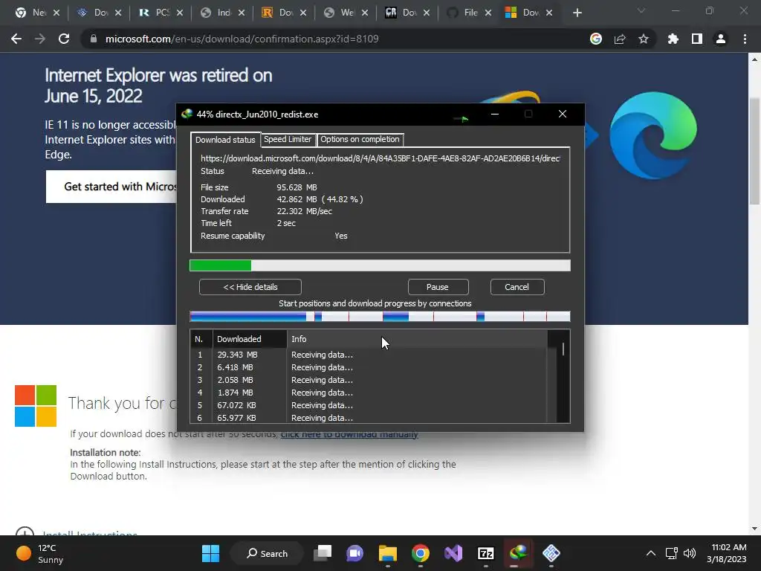Screen dimensions: 761x571
Task: Select connection row 29.343 MB
Action: click(x=369, y=355)
